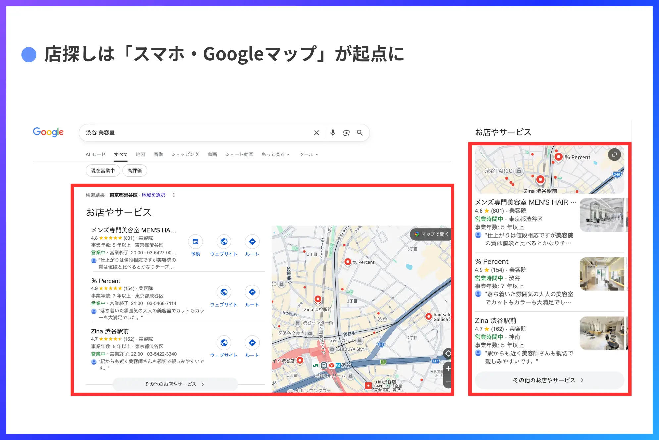
Task: Activate voice search with the microphone icon
Action: coord(333,133)
